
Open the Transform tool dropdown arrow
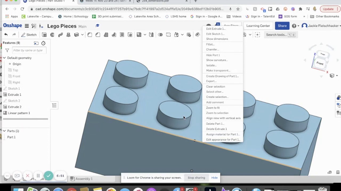pos(182,35)
